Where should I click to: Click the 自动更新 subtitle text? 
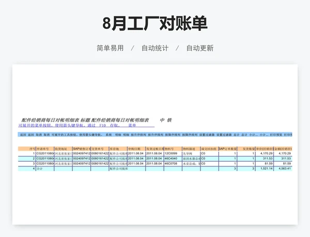click(200, 48)
